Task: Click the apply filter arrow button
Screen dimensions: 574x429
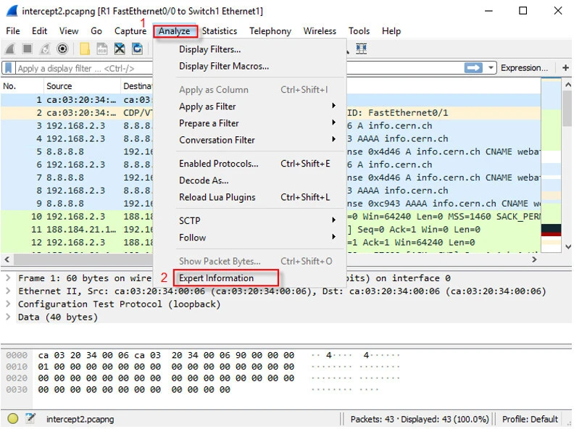Action: click(473, 68)
